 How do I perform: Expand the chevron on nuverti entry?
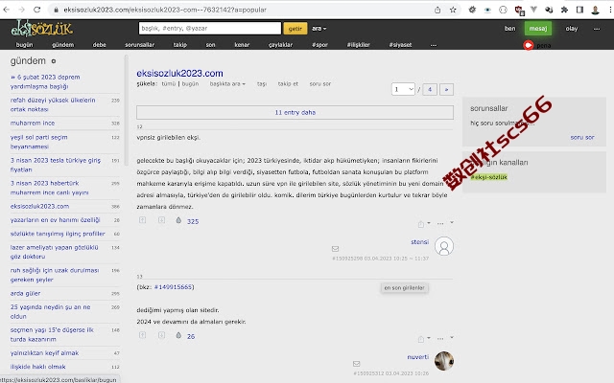coord(452,337)
